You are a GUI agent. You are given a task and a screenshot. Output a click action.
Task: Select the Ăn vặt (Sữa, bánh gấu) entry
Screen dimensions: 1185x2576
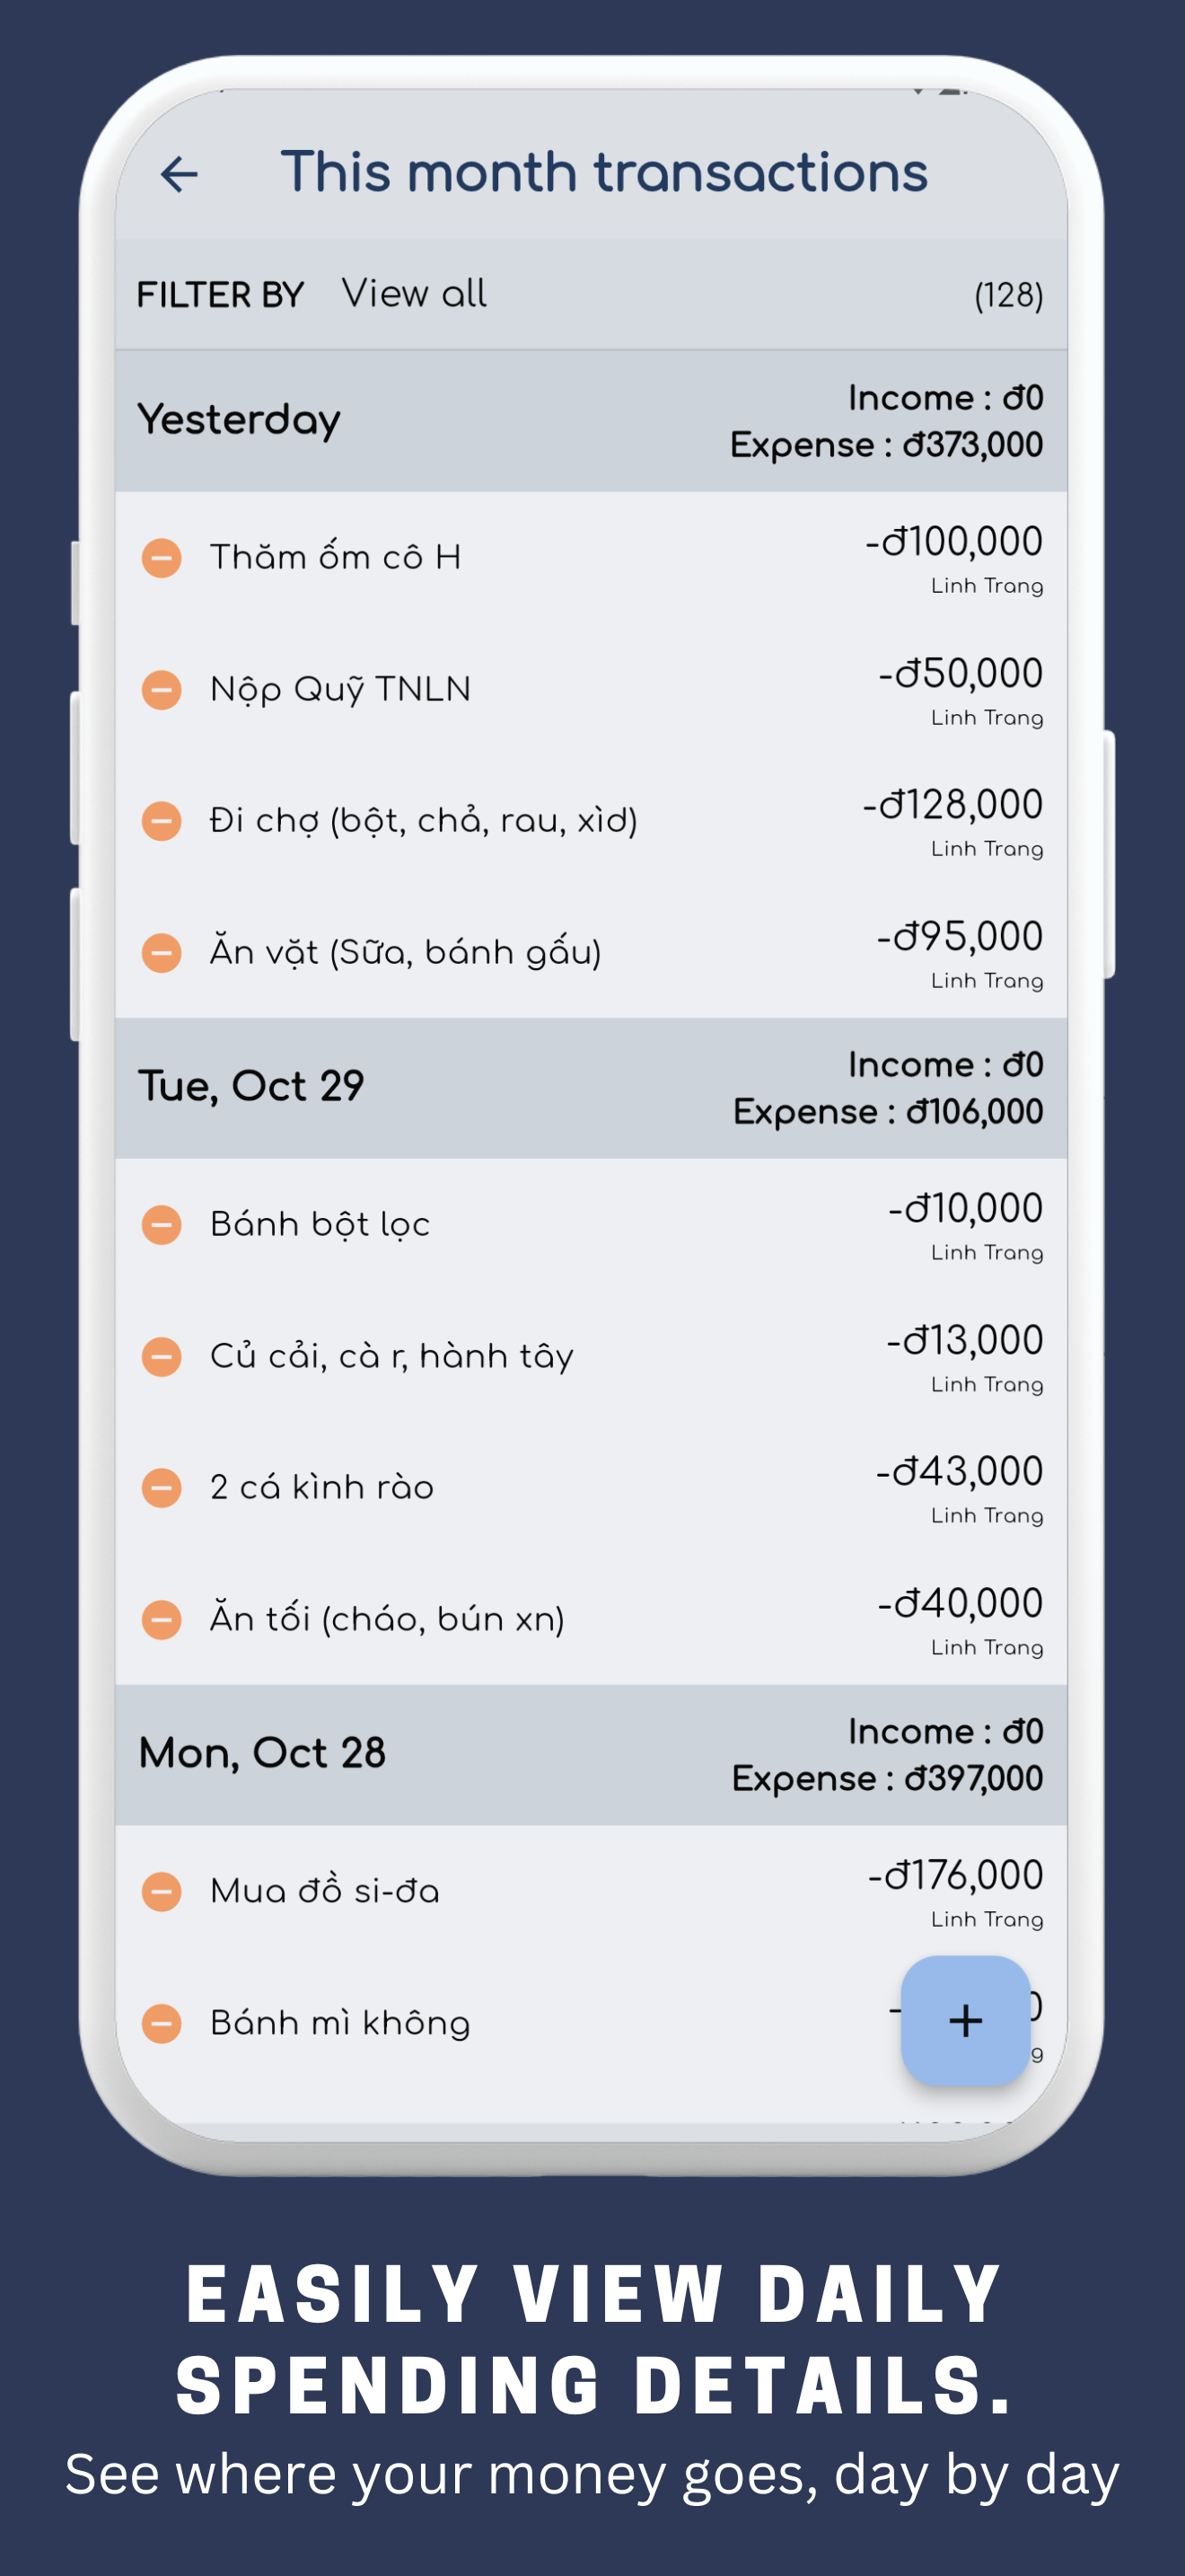[406, 952]
